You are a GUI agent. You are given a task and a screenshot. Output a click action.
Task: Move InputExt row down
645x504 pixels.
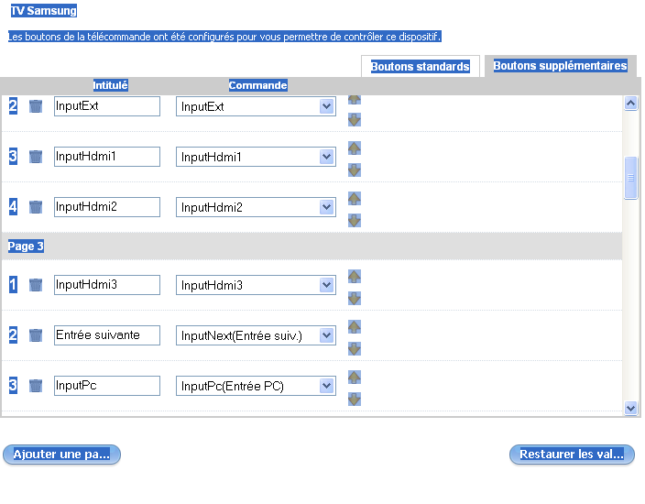(355, 120)
